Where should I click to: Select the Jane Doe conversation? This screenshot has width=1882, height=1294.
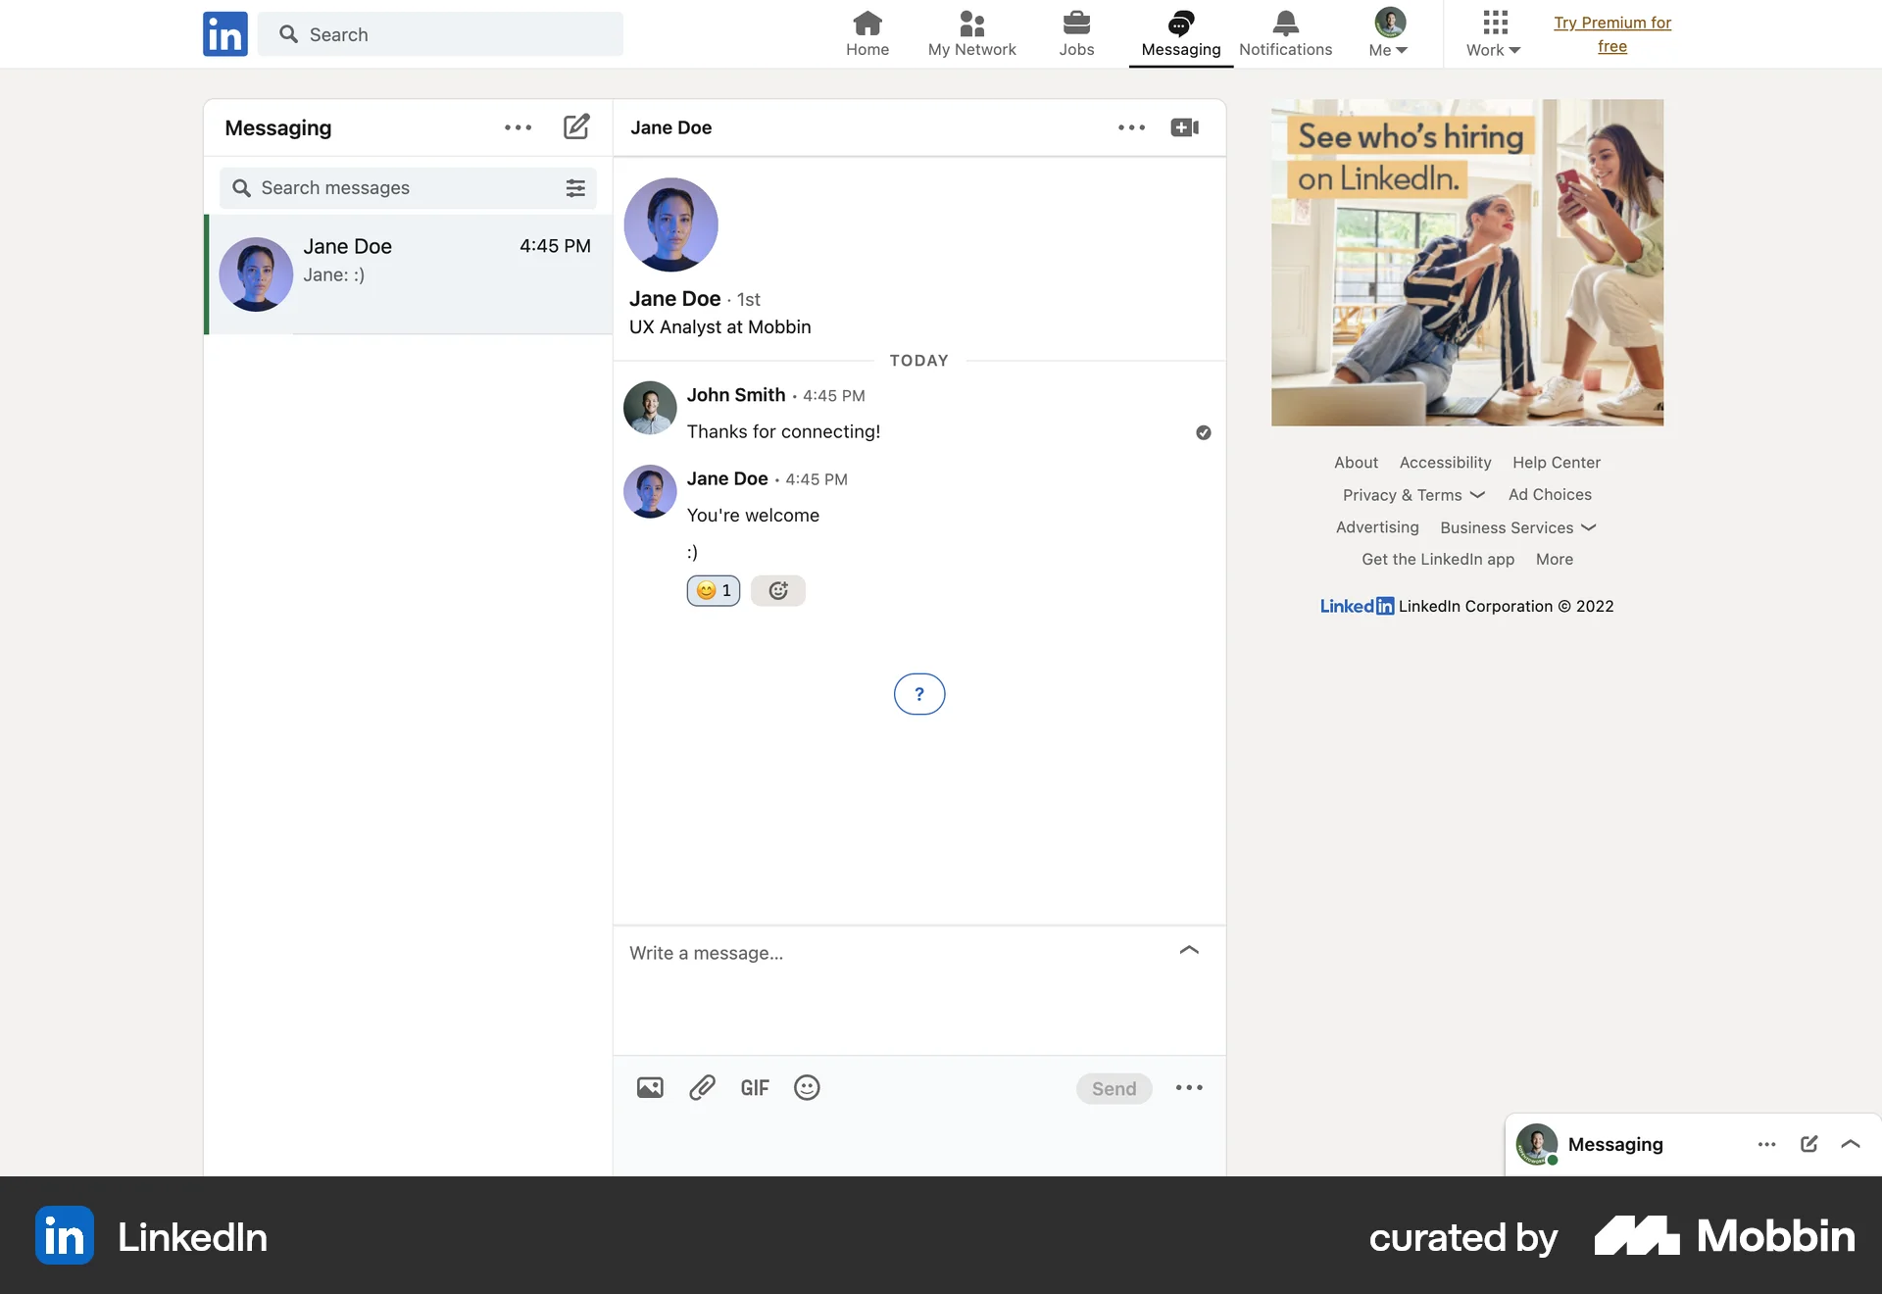point(408,274)
